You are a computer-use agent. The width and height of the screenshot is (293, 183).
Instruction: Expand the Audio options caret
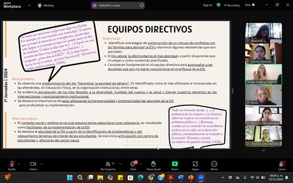[x=19, y=164]
